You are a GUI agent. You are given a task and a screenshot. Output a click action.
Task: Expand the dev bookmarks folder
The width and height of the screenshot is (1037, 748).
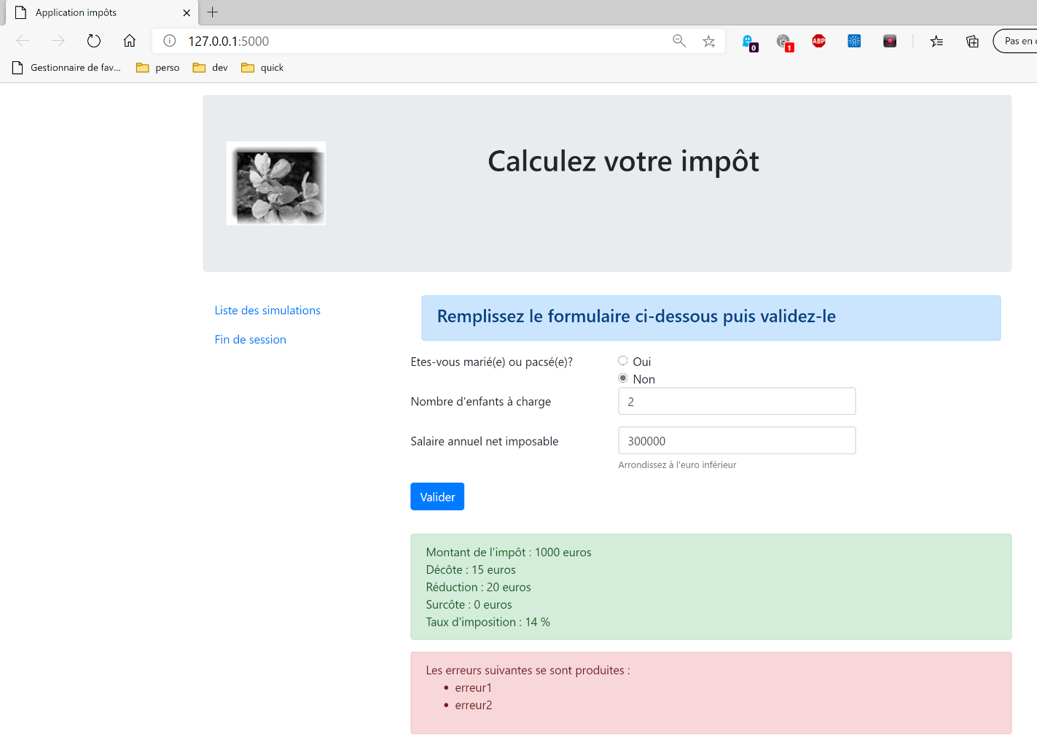pos(211,68)
